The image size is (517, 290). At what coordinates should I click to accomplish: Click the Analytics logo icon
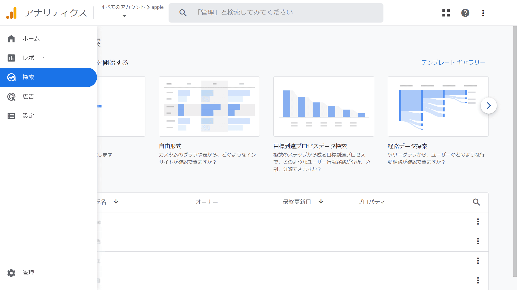pyautogui.click(x=11, y=13)
